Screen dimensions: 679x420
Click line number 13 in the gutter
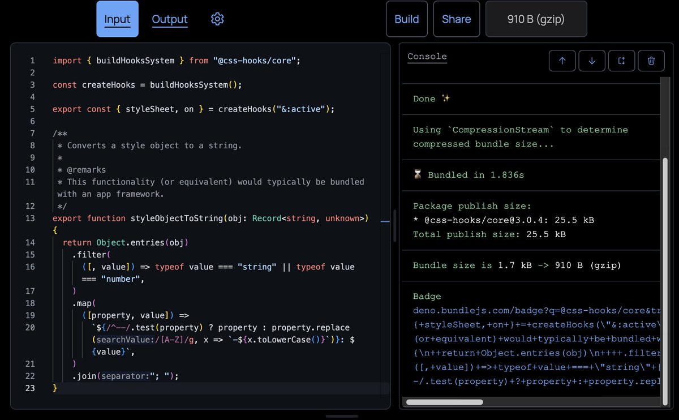coord(30,218)
